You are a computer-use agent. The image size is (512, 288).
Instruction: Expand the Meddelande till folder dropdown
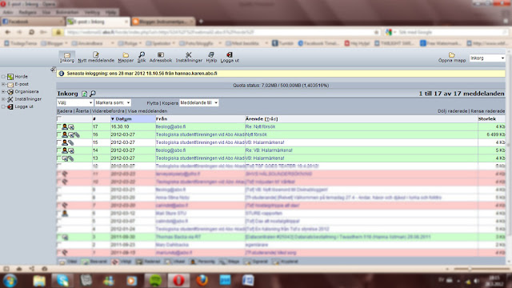(x=199, y=102)
